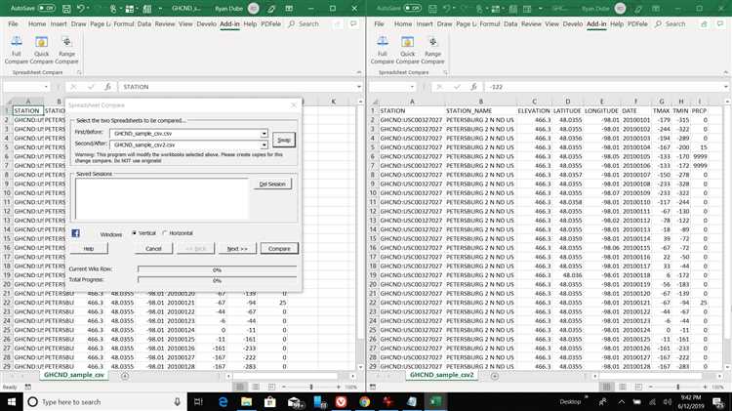Switch to Normal view in left window status bar

tap(240, 387)
